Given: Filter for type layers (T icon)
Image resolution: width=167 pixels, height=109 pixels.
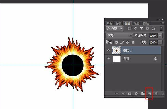Looking at the screenshot, I should 141,28.
